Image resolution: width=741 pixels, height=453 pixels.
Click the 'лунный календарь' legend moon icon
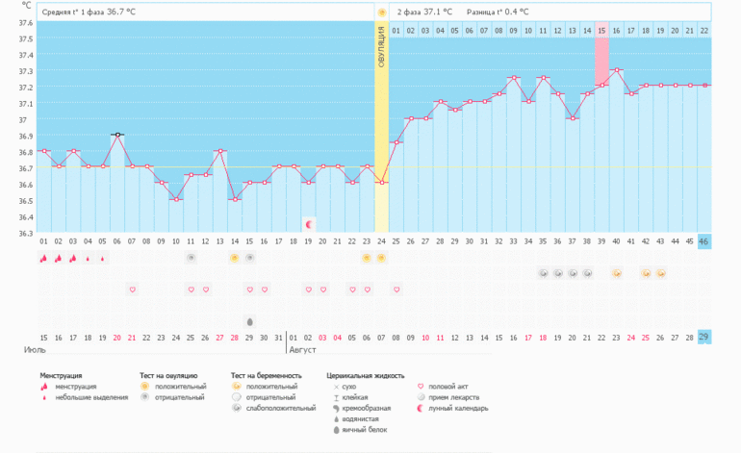pyautogui.click(x=421, y=408)
